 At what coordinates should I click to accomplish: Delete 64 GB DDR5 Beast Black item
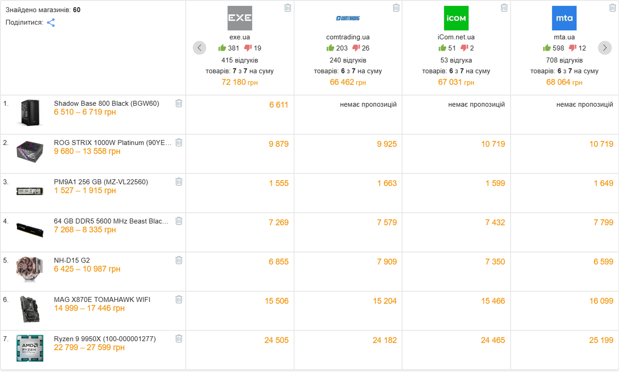click(x=179, y=221)
